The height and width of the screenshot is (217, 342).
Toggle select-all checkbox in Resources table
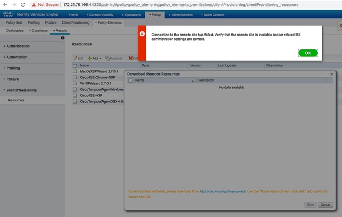[75, 66]
